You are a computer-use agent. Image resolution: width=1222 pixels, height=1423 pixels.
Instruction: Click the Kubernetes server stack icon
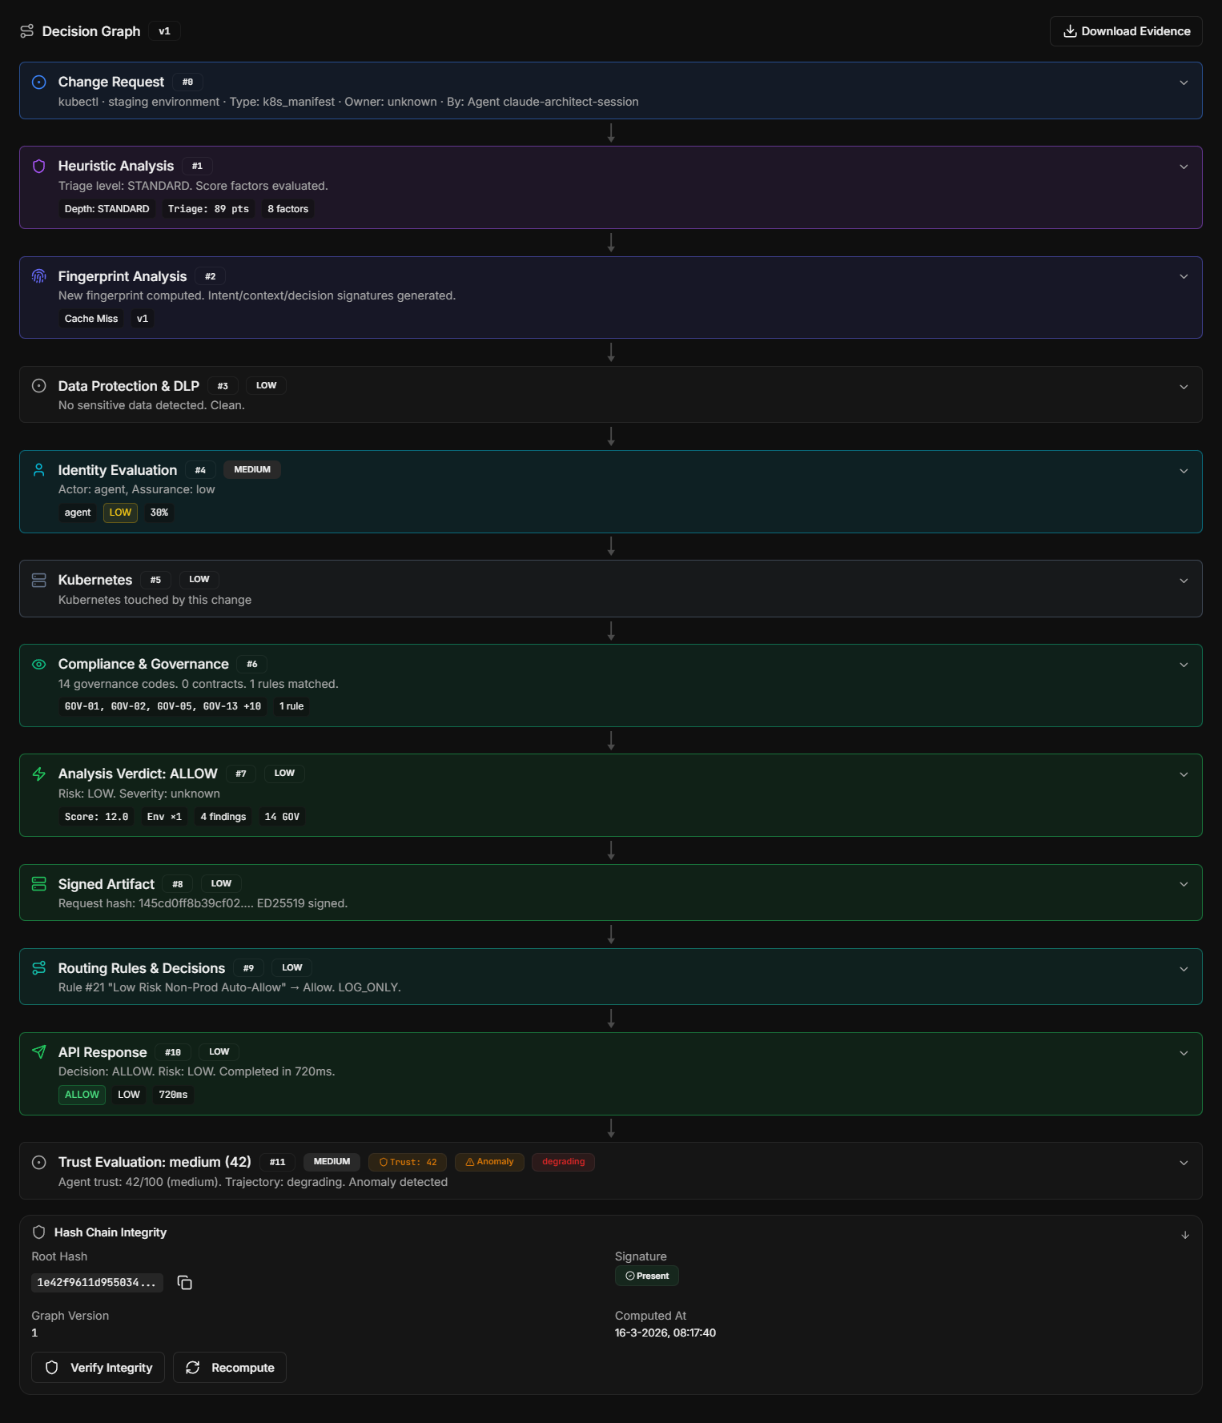(x=38, y=580)
